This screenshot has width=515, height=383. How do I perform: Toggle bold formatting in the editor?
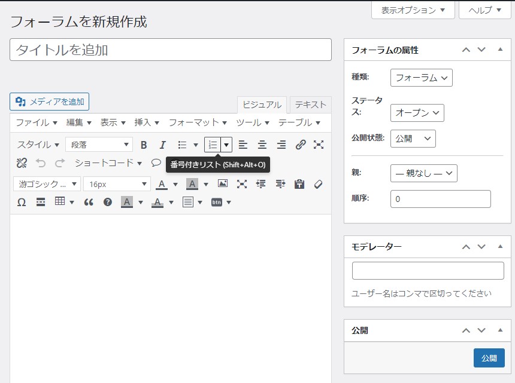tap(144, 145)
